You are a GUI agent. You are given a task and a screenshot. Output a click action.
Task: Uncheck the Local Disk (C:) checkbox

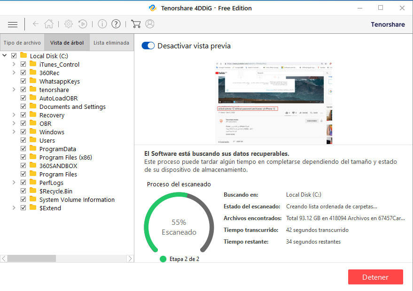point(14,56)
